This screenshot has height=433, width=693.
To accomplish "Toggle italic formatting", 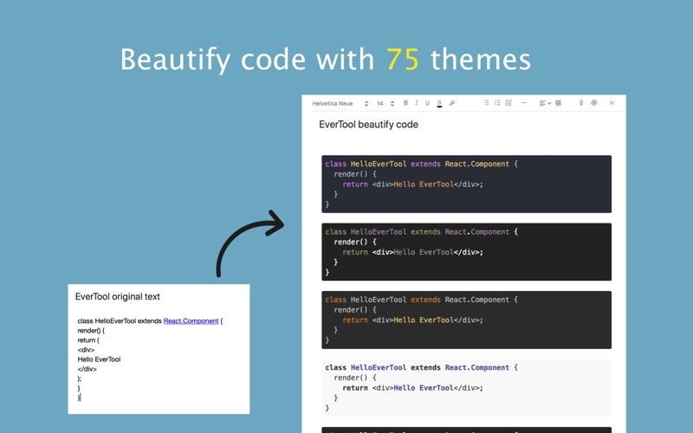I will (417, 103).
